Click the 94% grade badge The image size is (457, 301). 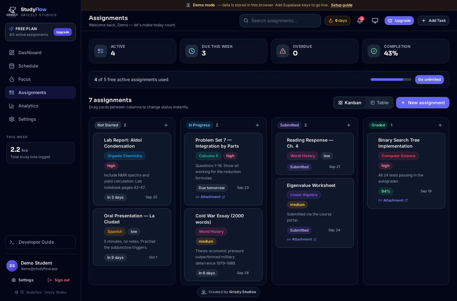[x=386, y=191]
